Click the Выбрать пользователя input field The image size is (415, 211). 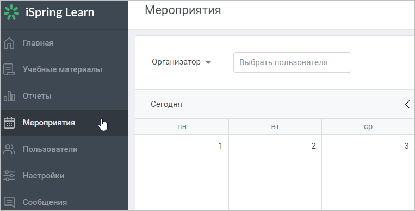292,62
